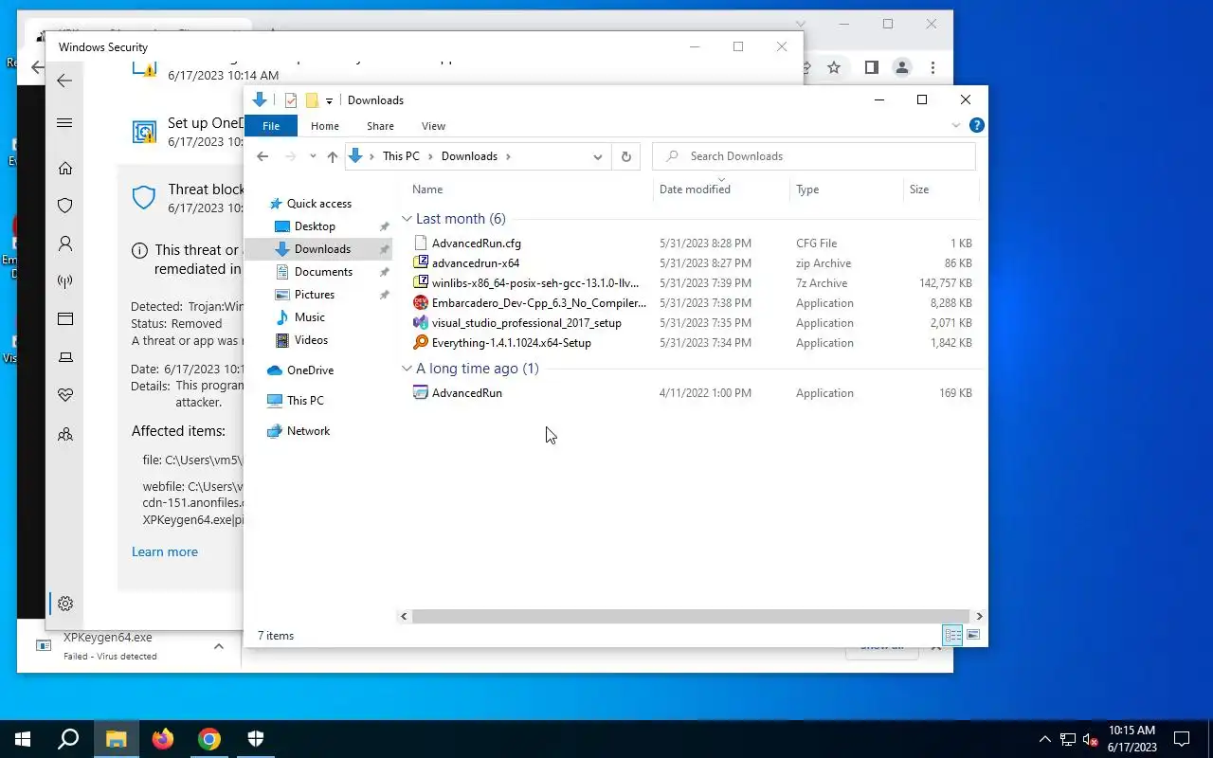Go up one folder level in Explorer

tap(332, 156)
